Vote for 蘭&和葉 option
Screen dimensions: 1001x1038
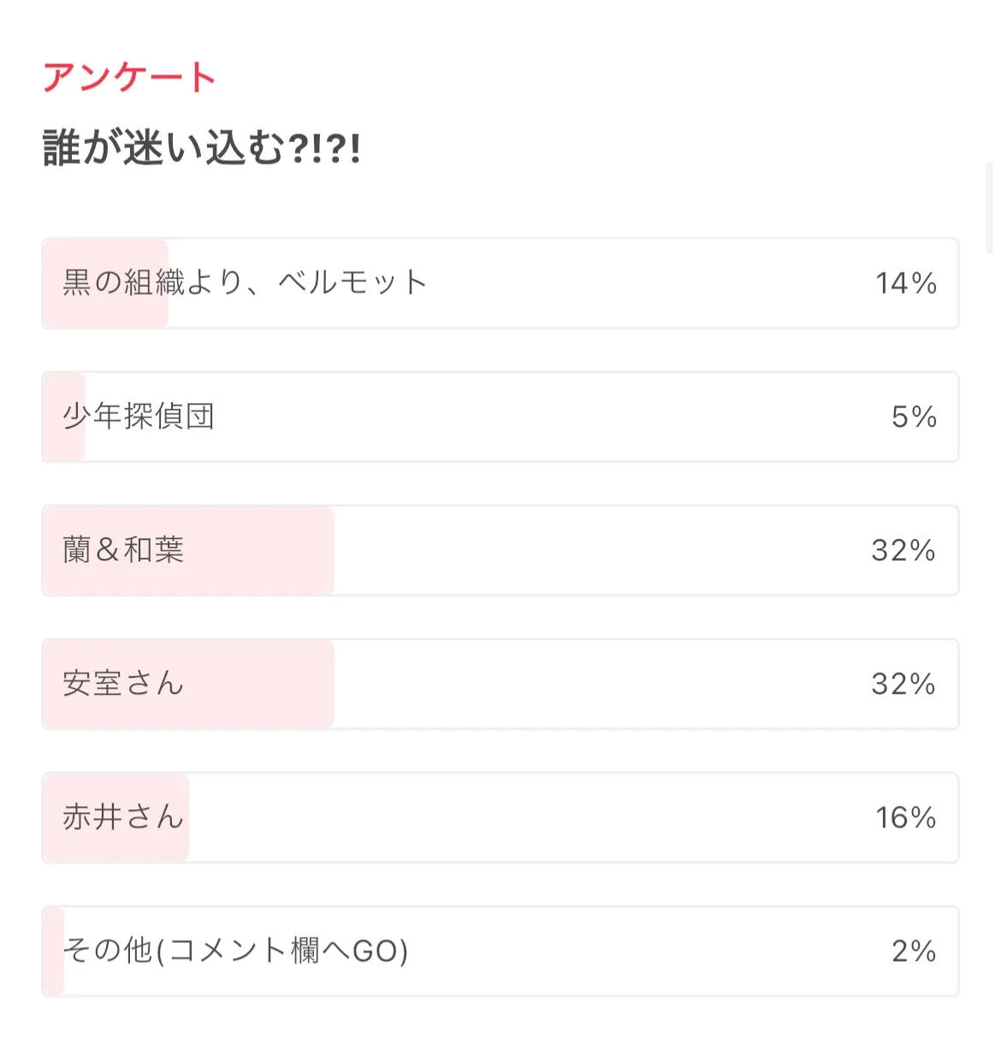pos(500,550)
